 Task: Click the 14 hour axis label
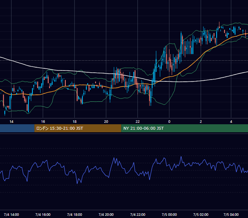(11, 122)
